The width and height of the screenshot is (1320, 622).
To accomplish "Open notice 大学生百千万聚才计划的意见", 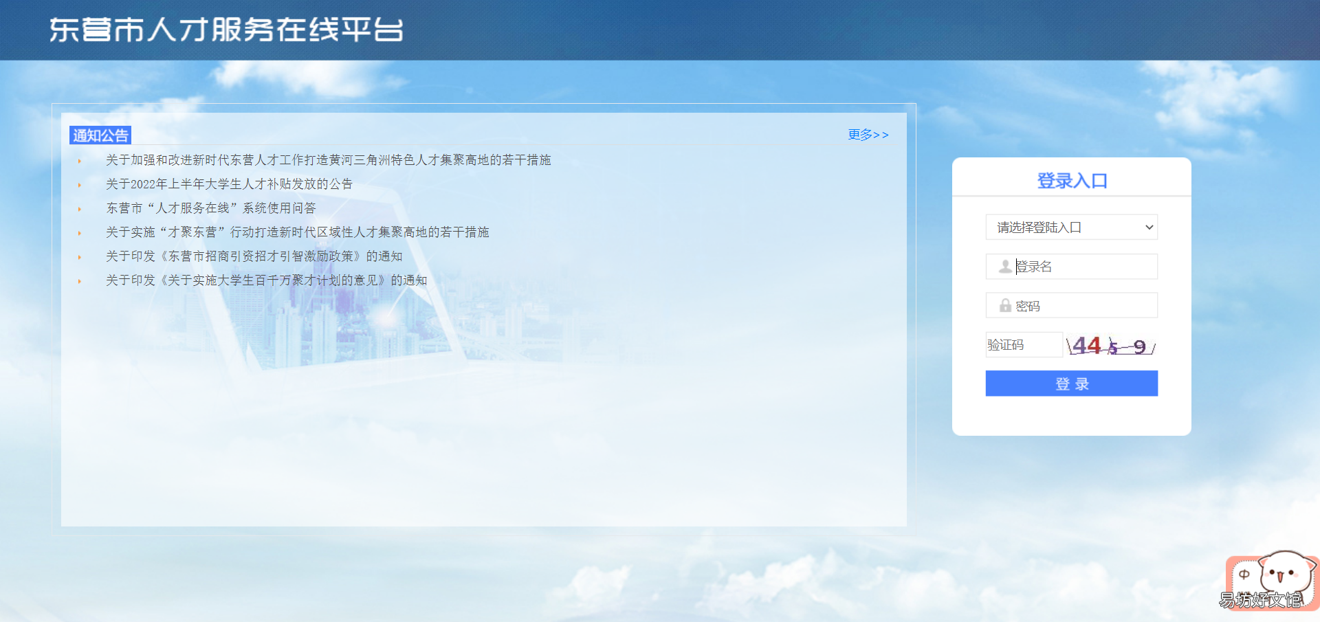I will [x=266, y=280].
